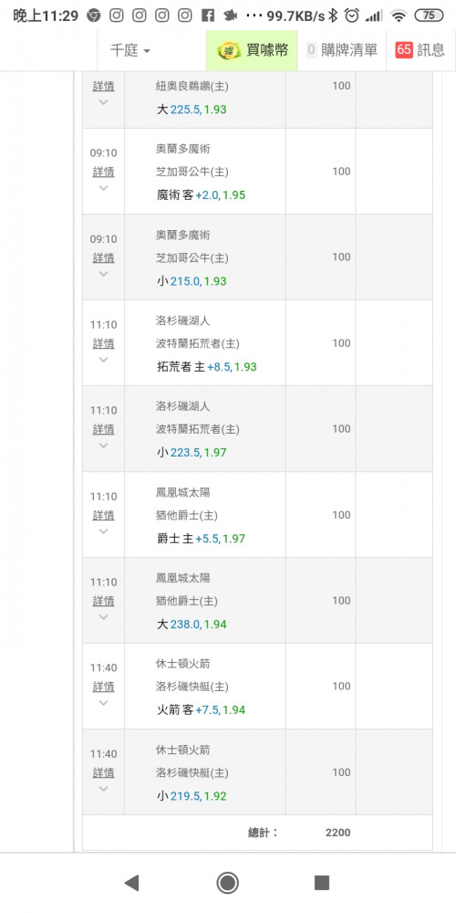
Task: Tap the Android home circle button
Action: coord(227,883)
